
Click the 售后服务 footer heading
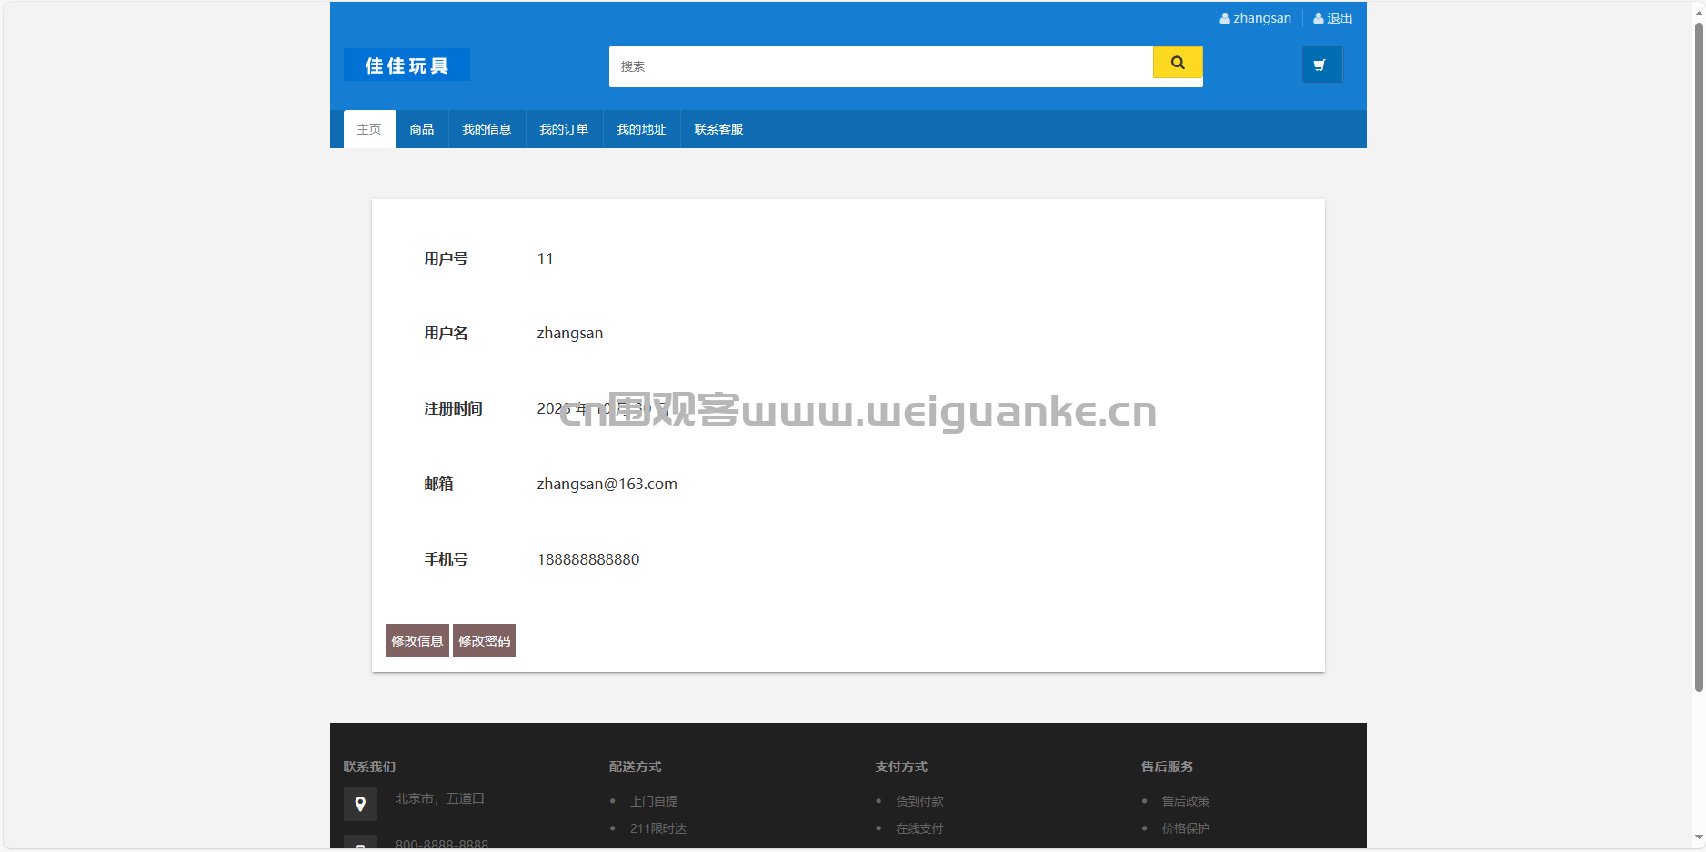coord(1168,767)
